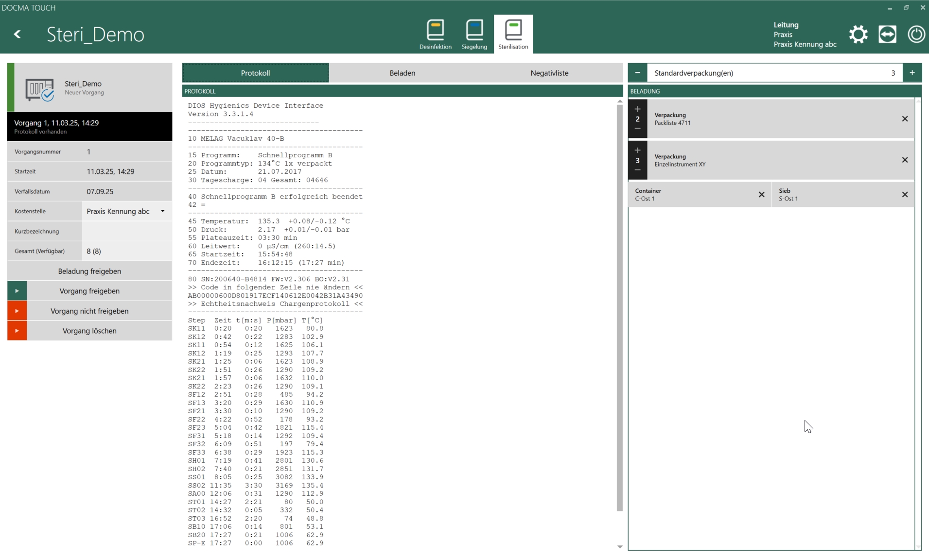Screen dimensions: 929x557
Task: Click Beladung freigeben button
Action: 89,271
